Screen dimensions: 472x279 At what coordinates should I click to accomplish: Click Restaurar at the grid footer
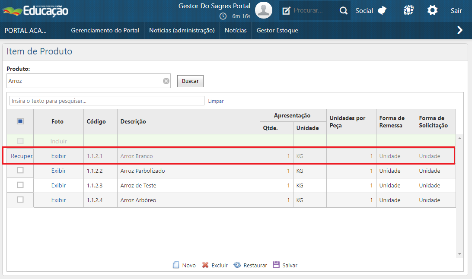250,265
